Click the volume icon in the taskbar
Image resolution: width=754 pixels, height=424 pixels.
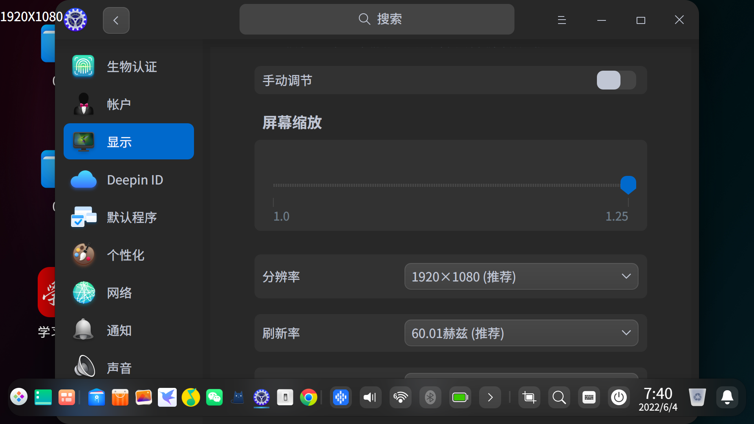(x=370, y=397)
